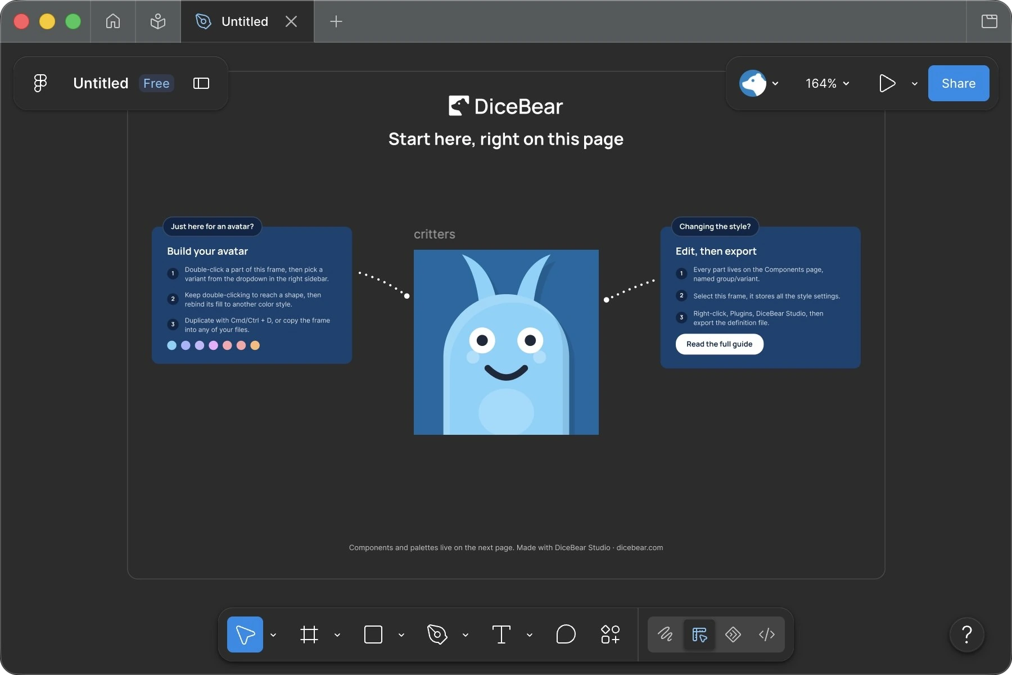Click the orange color dot
This screenshot has height=675, width=1012.
[255, 345]
